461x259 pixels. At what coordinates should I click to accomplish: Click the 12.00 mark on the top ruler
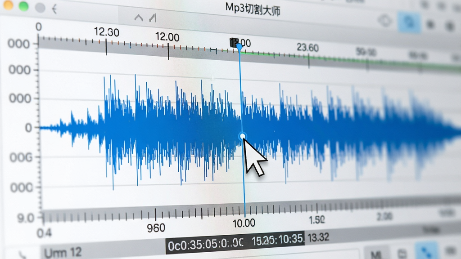167,37
